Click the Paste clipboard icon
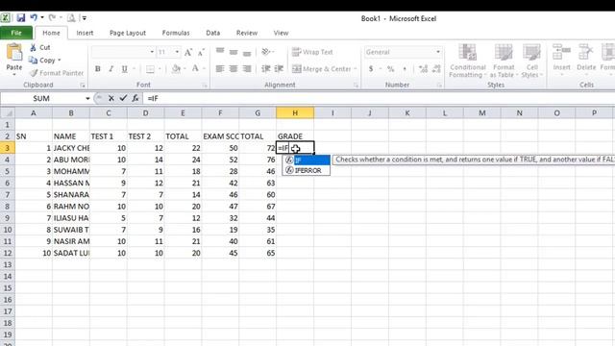Image resolution: width=615 pixels, height=346 pixels. 14,53
